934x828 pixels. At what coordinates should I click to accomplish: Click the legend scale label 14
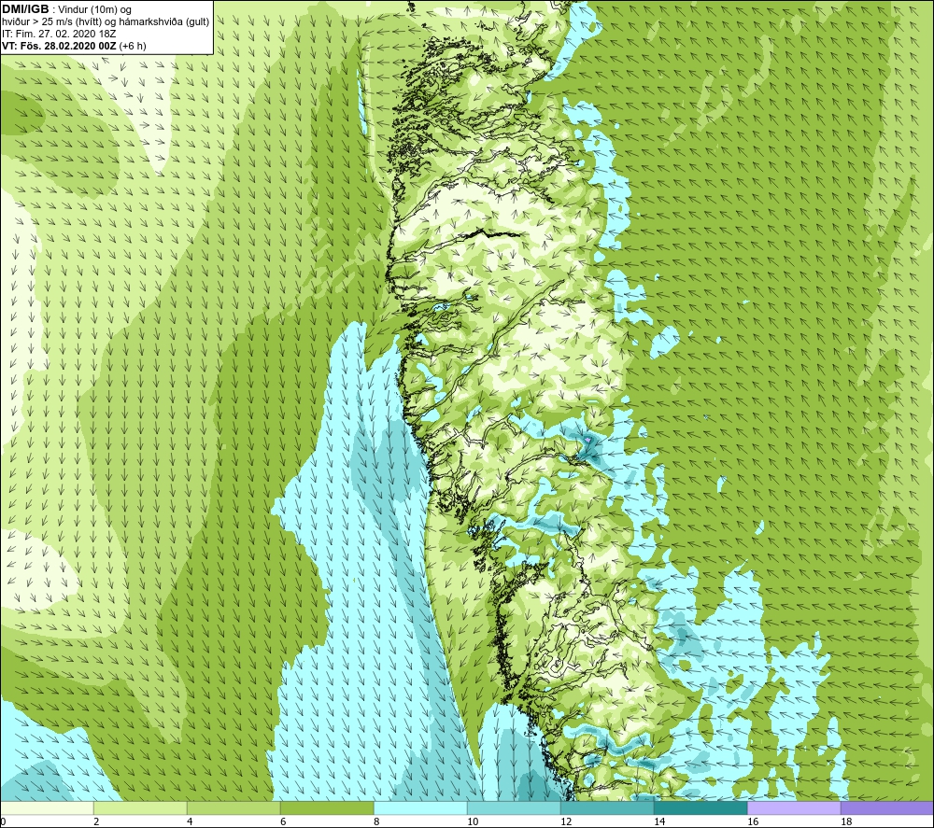click(x=659, y=822)
